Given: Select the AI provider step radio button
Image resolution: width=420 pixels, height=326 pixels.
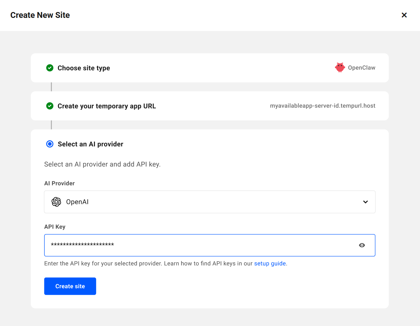Looking at the screenshot, I should pos(50,144).
